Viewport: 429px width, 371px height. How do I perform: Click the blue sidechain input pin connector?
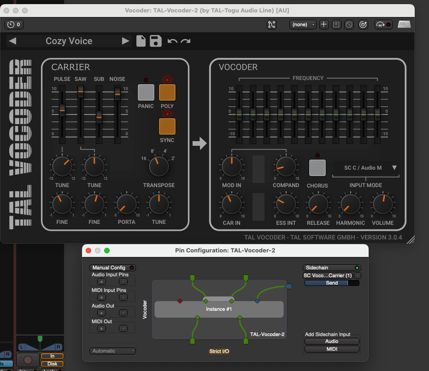[288, 286]
